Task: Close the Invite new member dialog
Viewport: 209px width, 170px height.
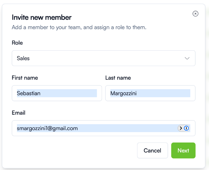Action: 196,14
